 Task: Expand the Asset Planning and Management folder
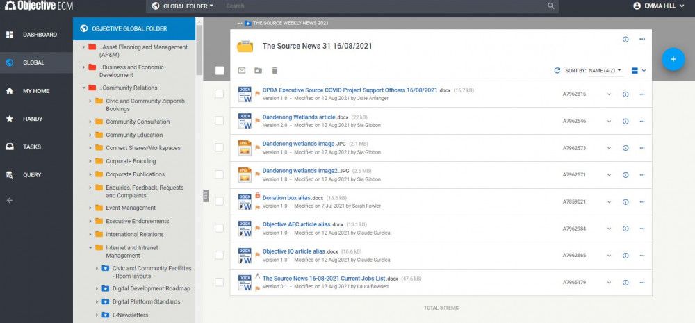pos(83,47)
